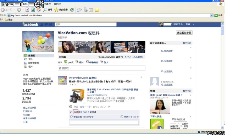Open dashcam product thumbnail in post
Image resolution: width=227 pixels, height=136 pixels.
tap(77, 96)
